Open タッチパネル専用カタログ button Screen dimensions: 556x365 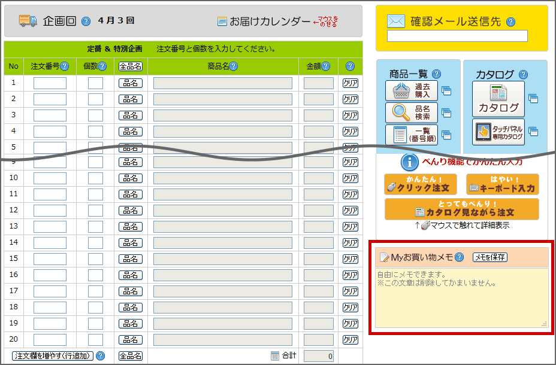[498, 132]
